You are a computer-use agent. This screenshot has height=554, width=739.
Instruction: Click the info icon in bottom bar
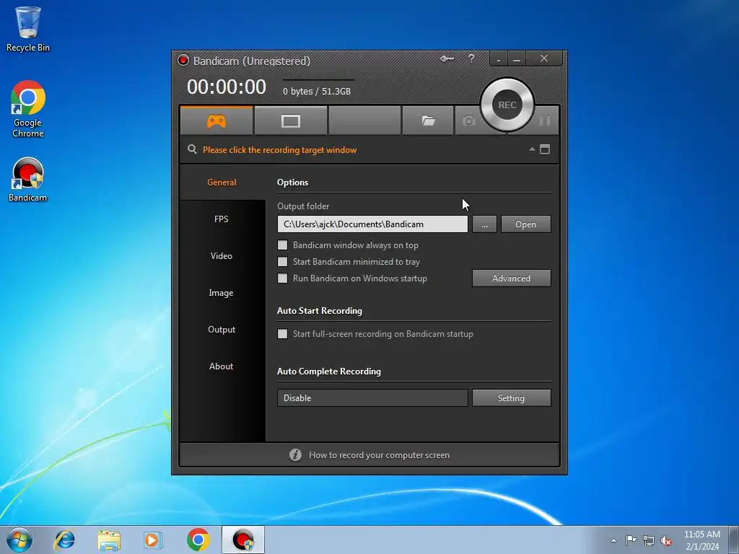pyautogui.click(x=295, y=454)
